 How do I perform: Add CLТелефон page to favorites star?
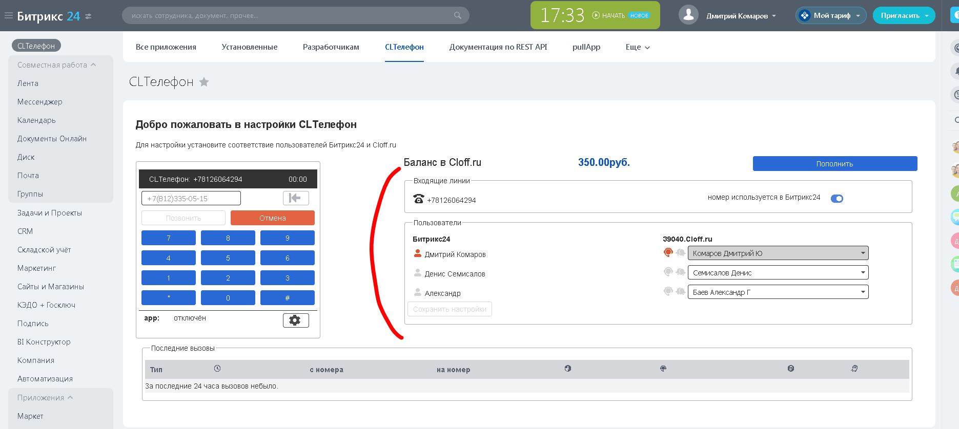pos(204,82)
